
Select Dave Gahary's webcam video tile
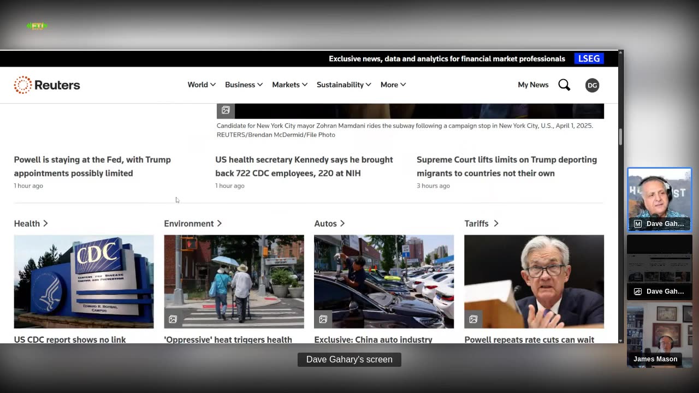pos(659,199)
